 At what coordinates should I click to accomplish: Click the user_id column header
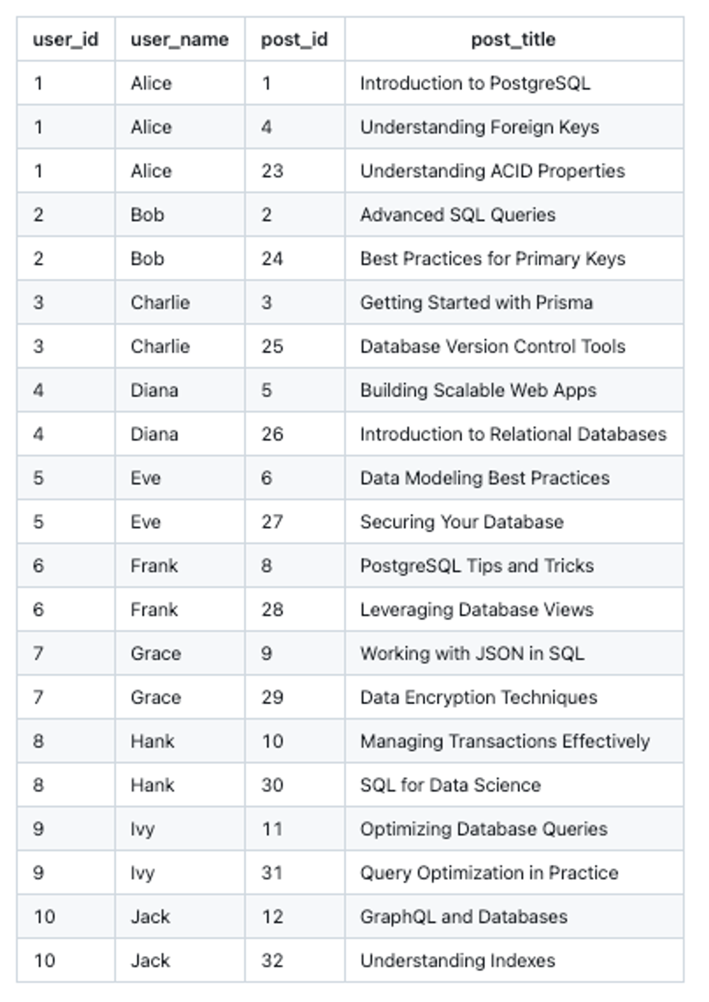[66, 39]
